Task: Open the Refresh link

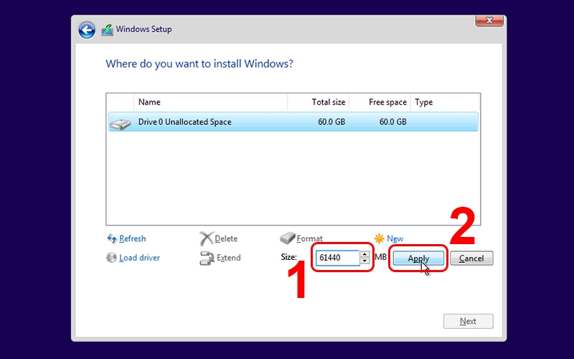Action: click(133, 239)
